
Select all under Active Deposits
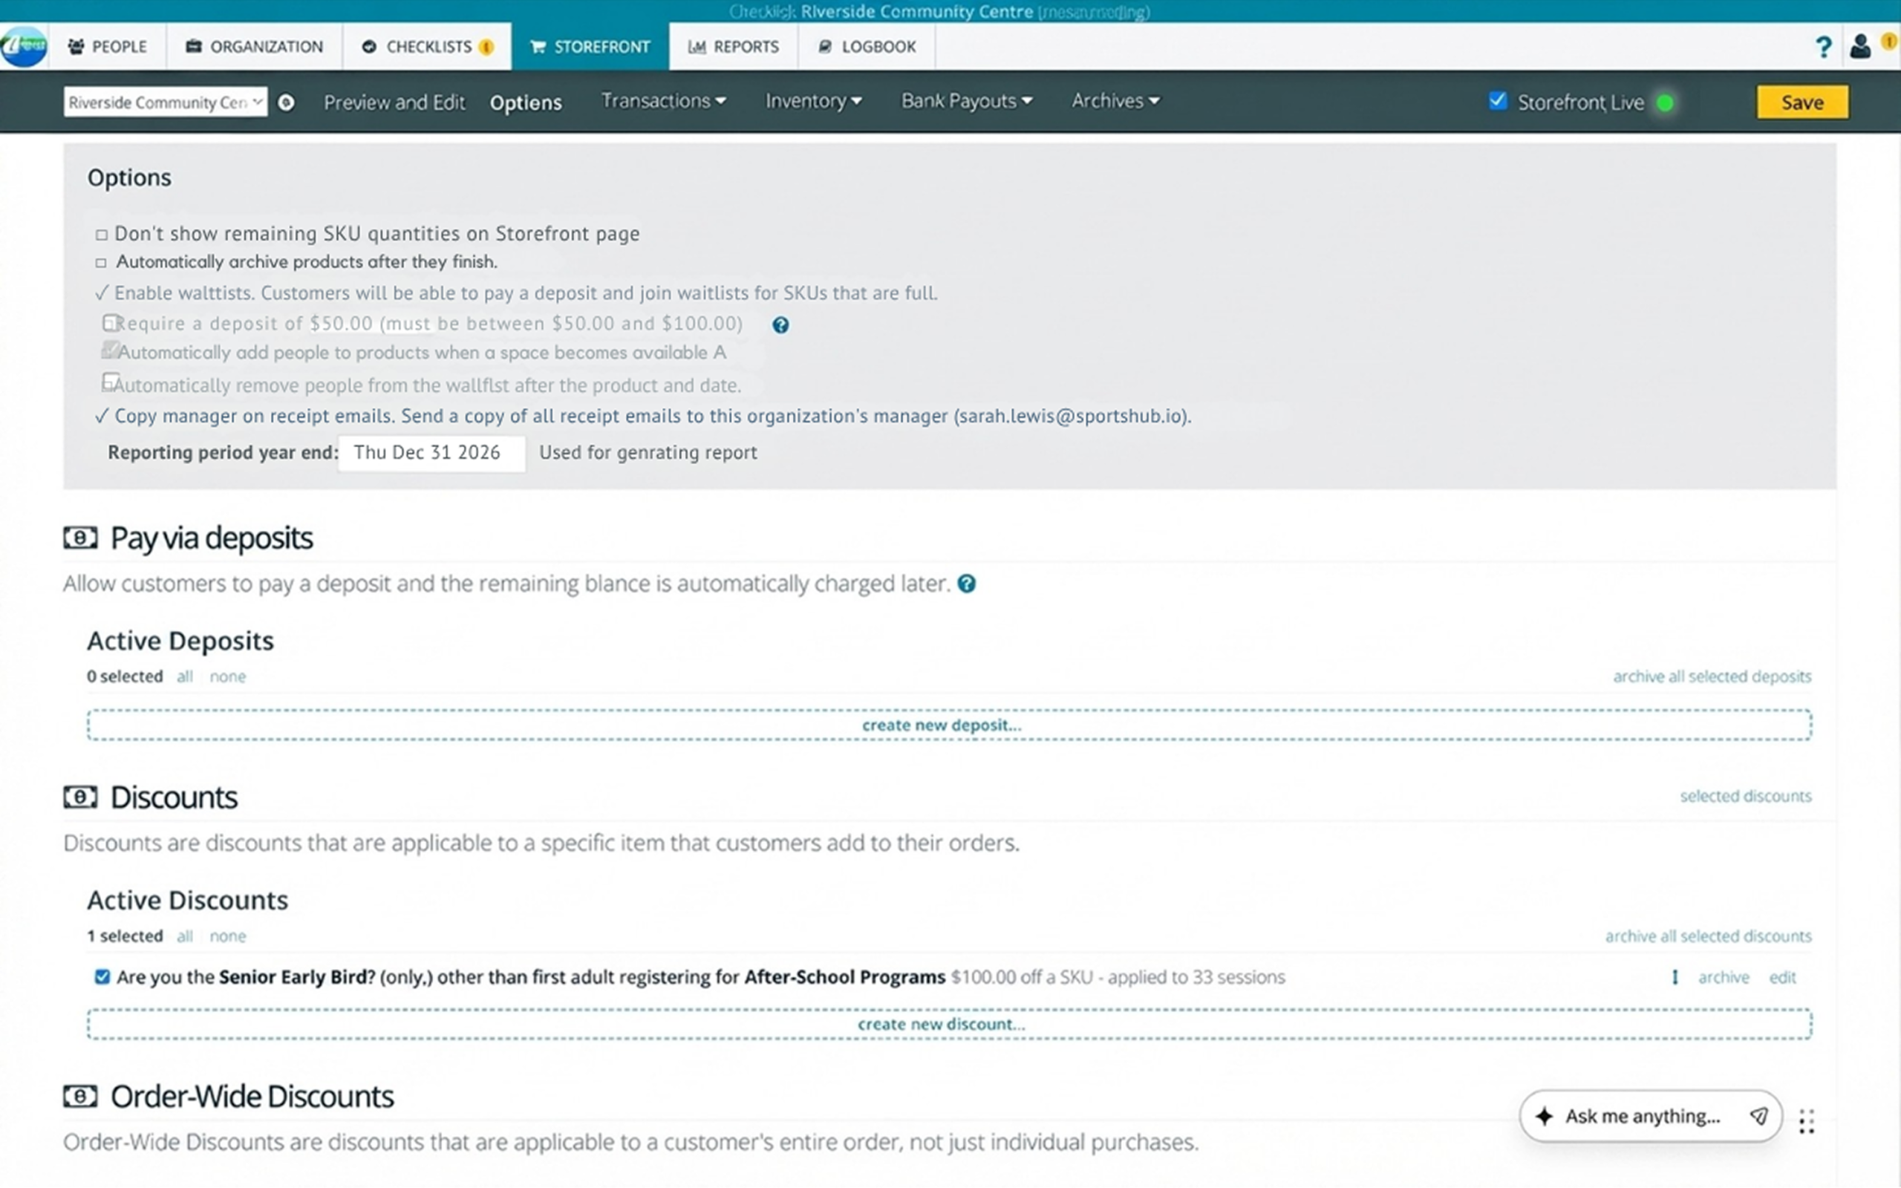(185, 676)
